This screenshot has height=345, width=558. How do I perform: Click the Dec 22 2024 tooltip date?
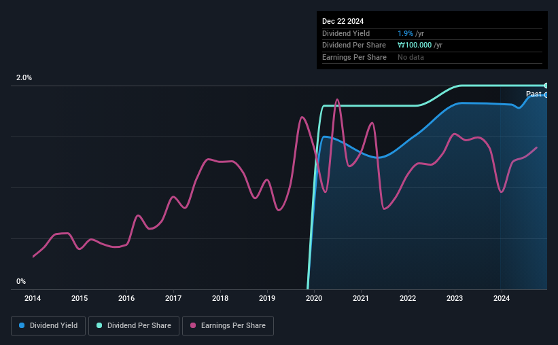tap(343, 21)
